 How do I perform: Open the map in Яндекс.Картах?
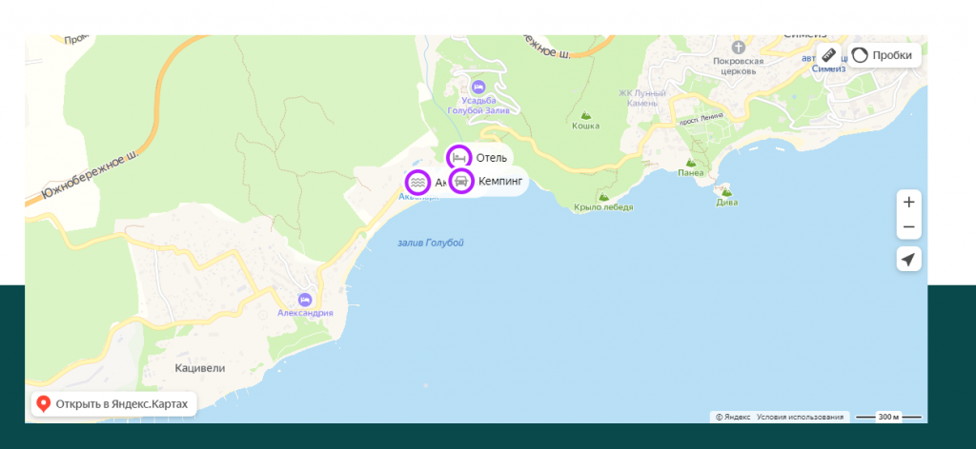coord(114,404)
